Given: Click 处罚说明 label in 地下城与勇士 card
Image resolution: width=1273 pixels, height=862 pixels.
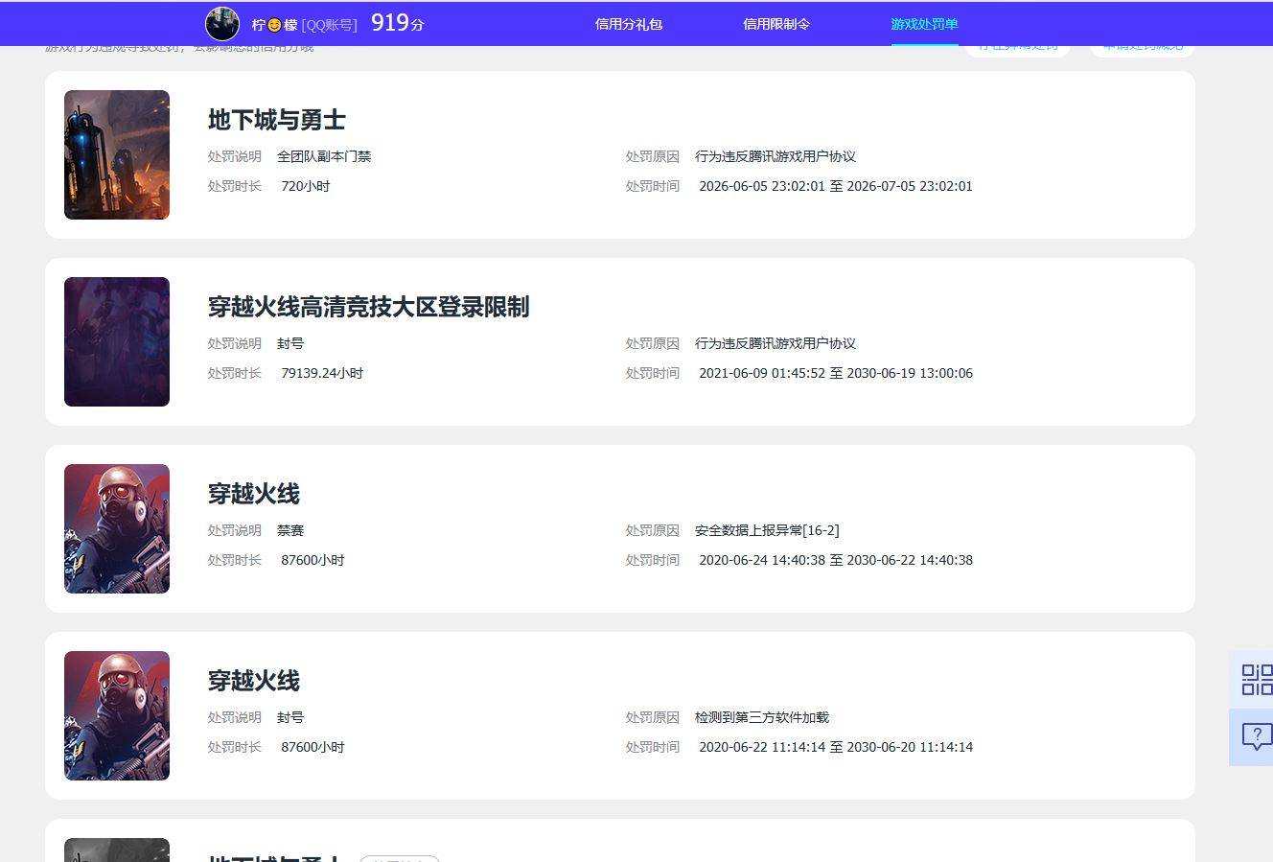Looking at the screenshot, I should pyautogui.click(x=235, y=156).
